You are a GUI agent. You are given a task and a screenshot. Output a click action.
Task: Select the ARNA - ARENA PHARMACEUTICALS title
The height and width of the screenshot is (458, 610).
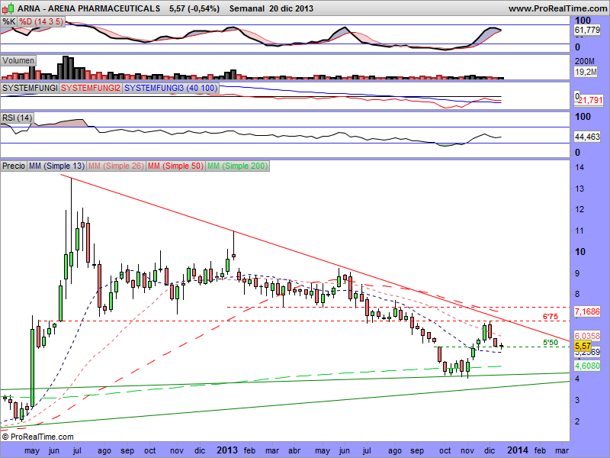click(88, 8)
